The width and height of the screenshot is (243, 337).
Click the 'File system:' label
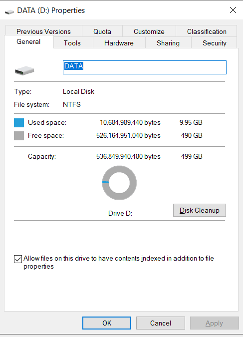click(x=31, y=105)
